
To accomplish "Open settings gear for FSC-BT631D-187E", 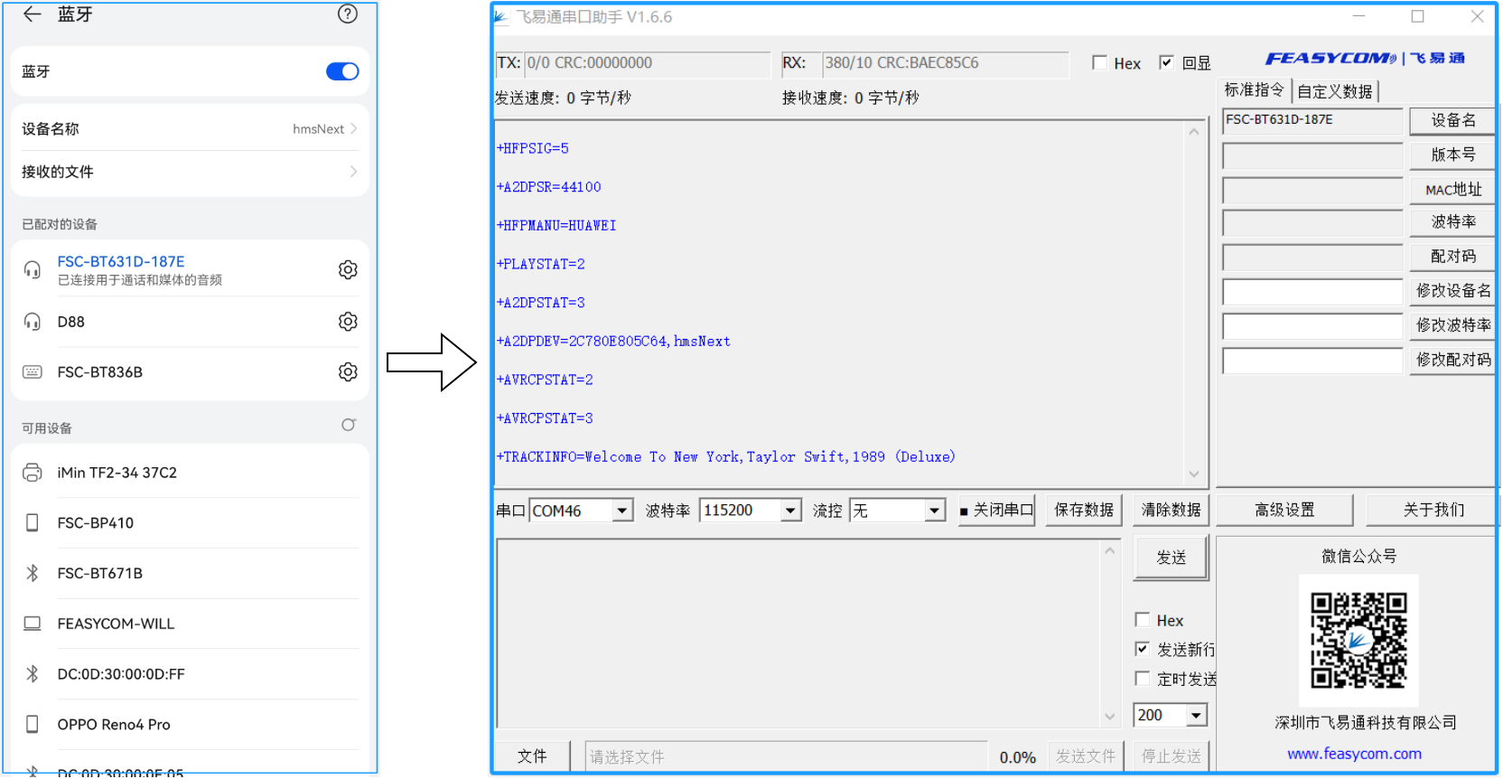I will coord(348,269).
